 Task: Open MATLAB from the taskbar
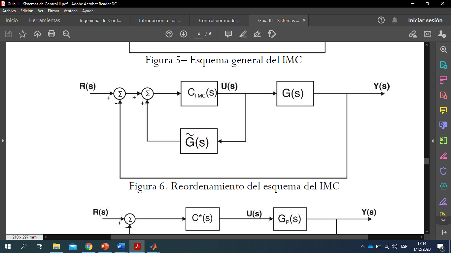[x=153, y=246]
